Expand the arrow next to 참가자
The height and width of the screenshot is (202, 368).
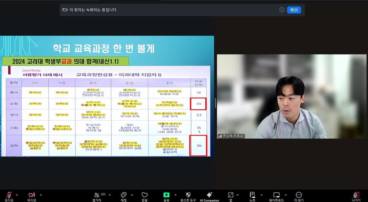[x=110, y=195]
